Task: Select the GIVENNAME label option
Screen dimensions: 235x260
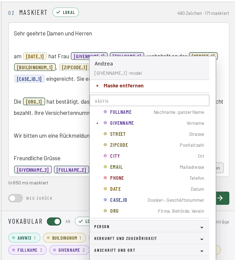Action: pos(150,123)
